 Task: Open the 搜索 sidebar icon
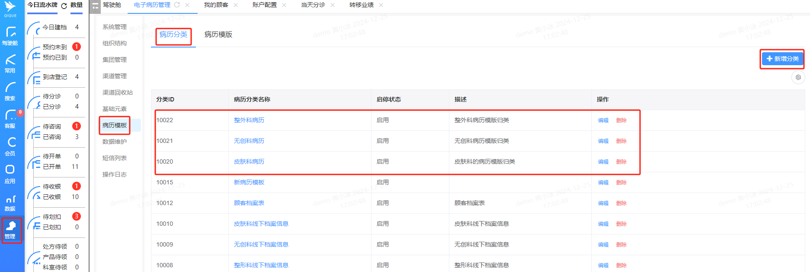(x=10, y=91)
